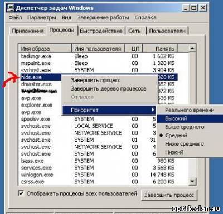
Task: Set priority to Ниже среднего
Action: 190,144
